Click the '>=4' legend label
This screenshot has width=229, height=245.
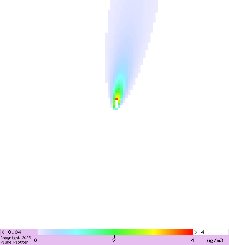tap(199, 232)
